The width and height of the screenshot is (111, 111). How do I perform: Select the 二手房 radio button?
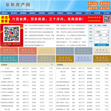tap(95, 25)
